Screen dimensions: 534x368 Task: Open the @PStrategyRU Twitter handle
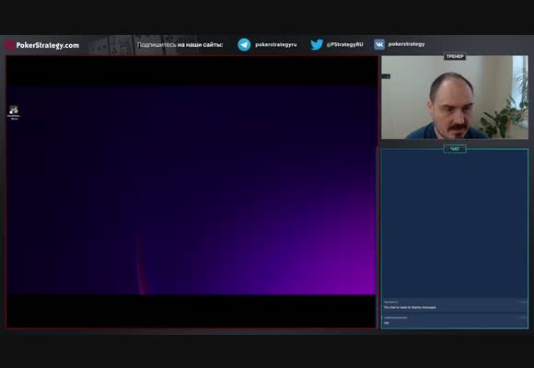pos(344,44)
